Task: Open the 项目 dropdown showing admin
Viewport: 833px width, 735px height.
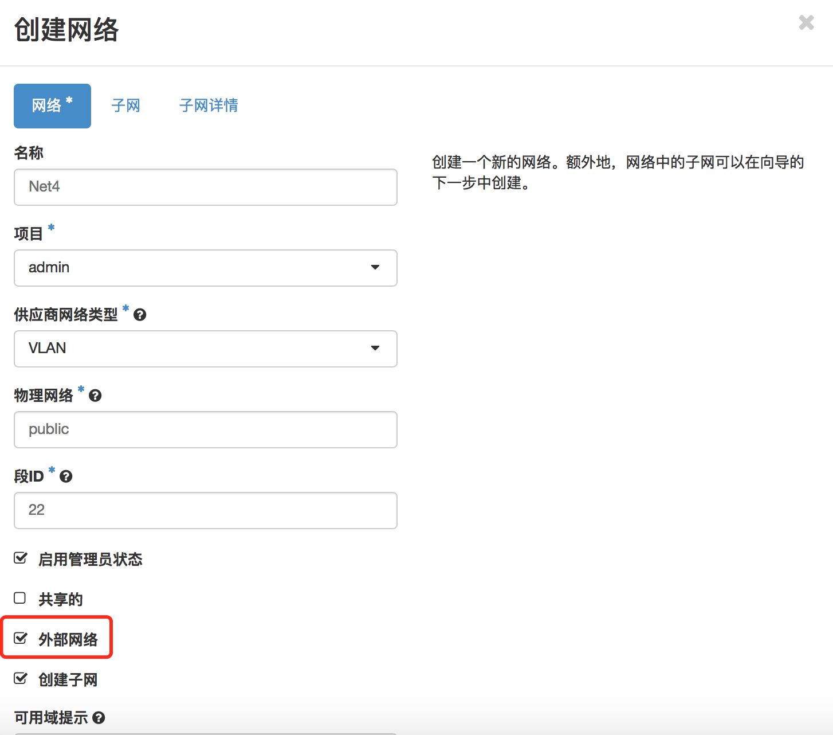Action: pyautogui.click(x=206, y=268)
